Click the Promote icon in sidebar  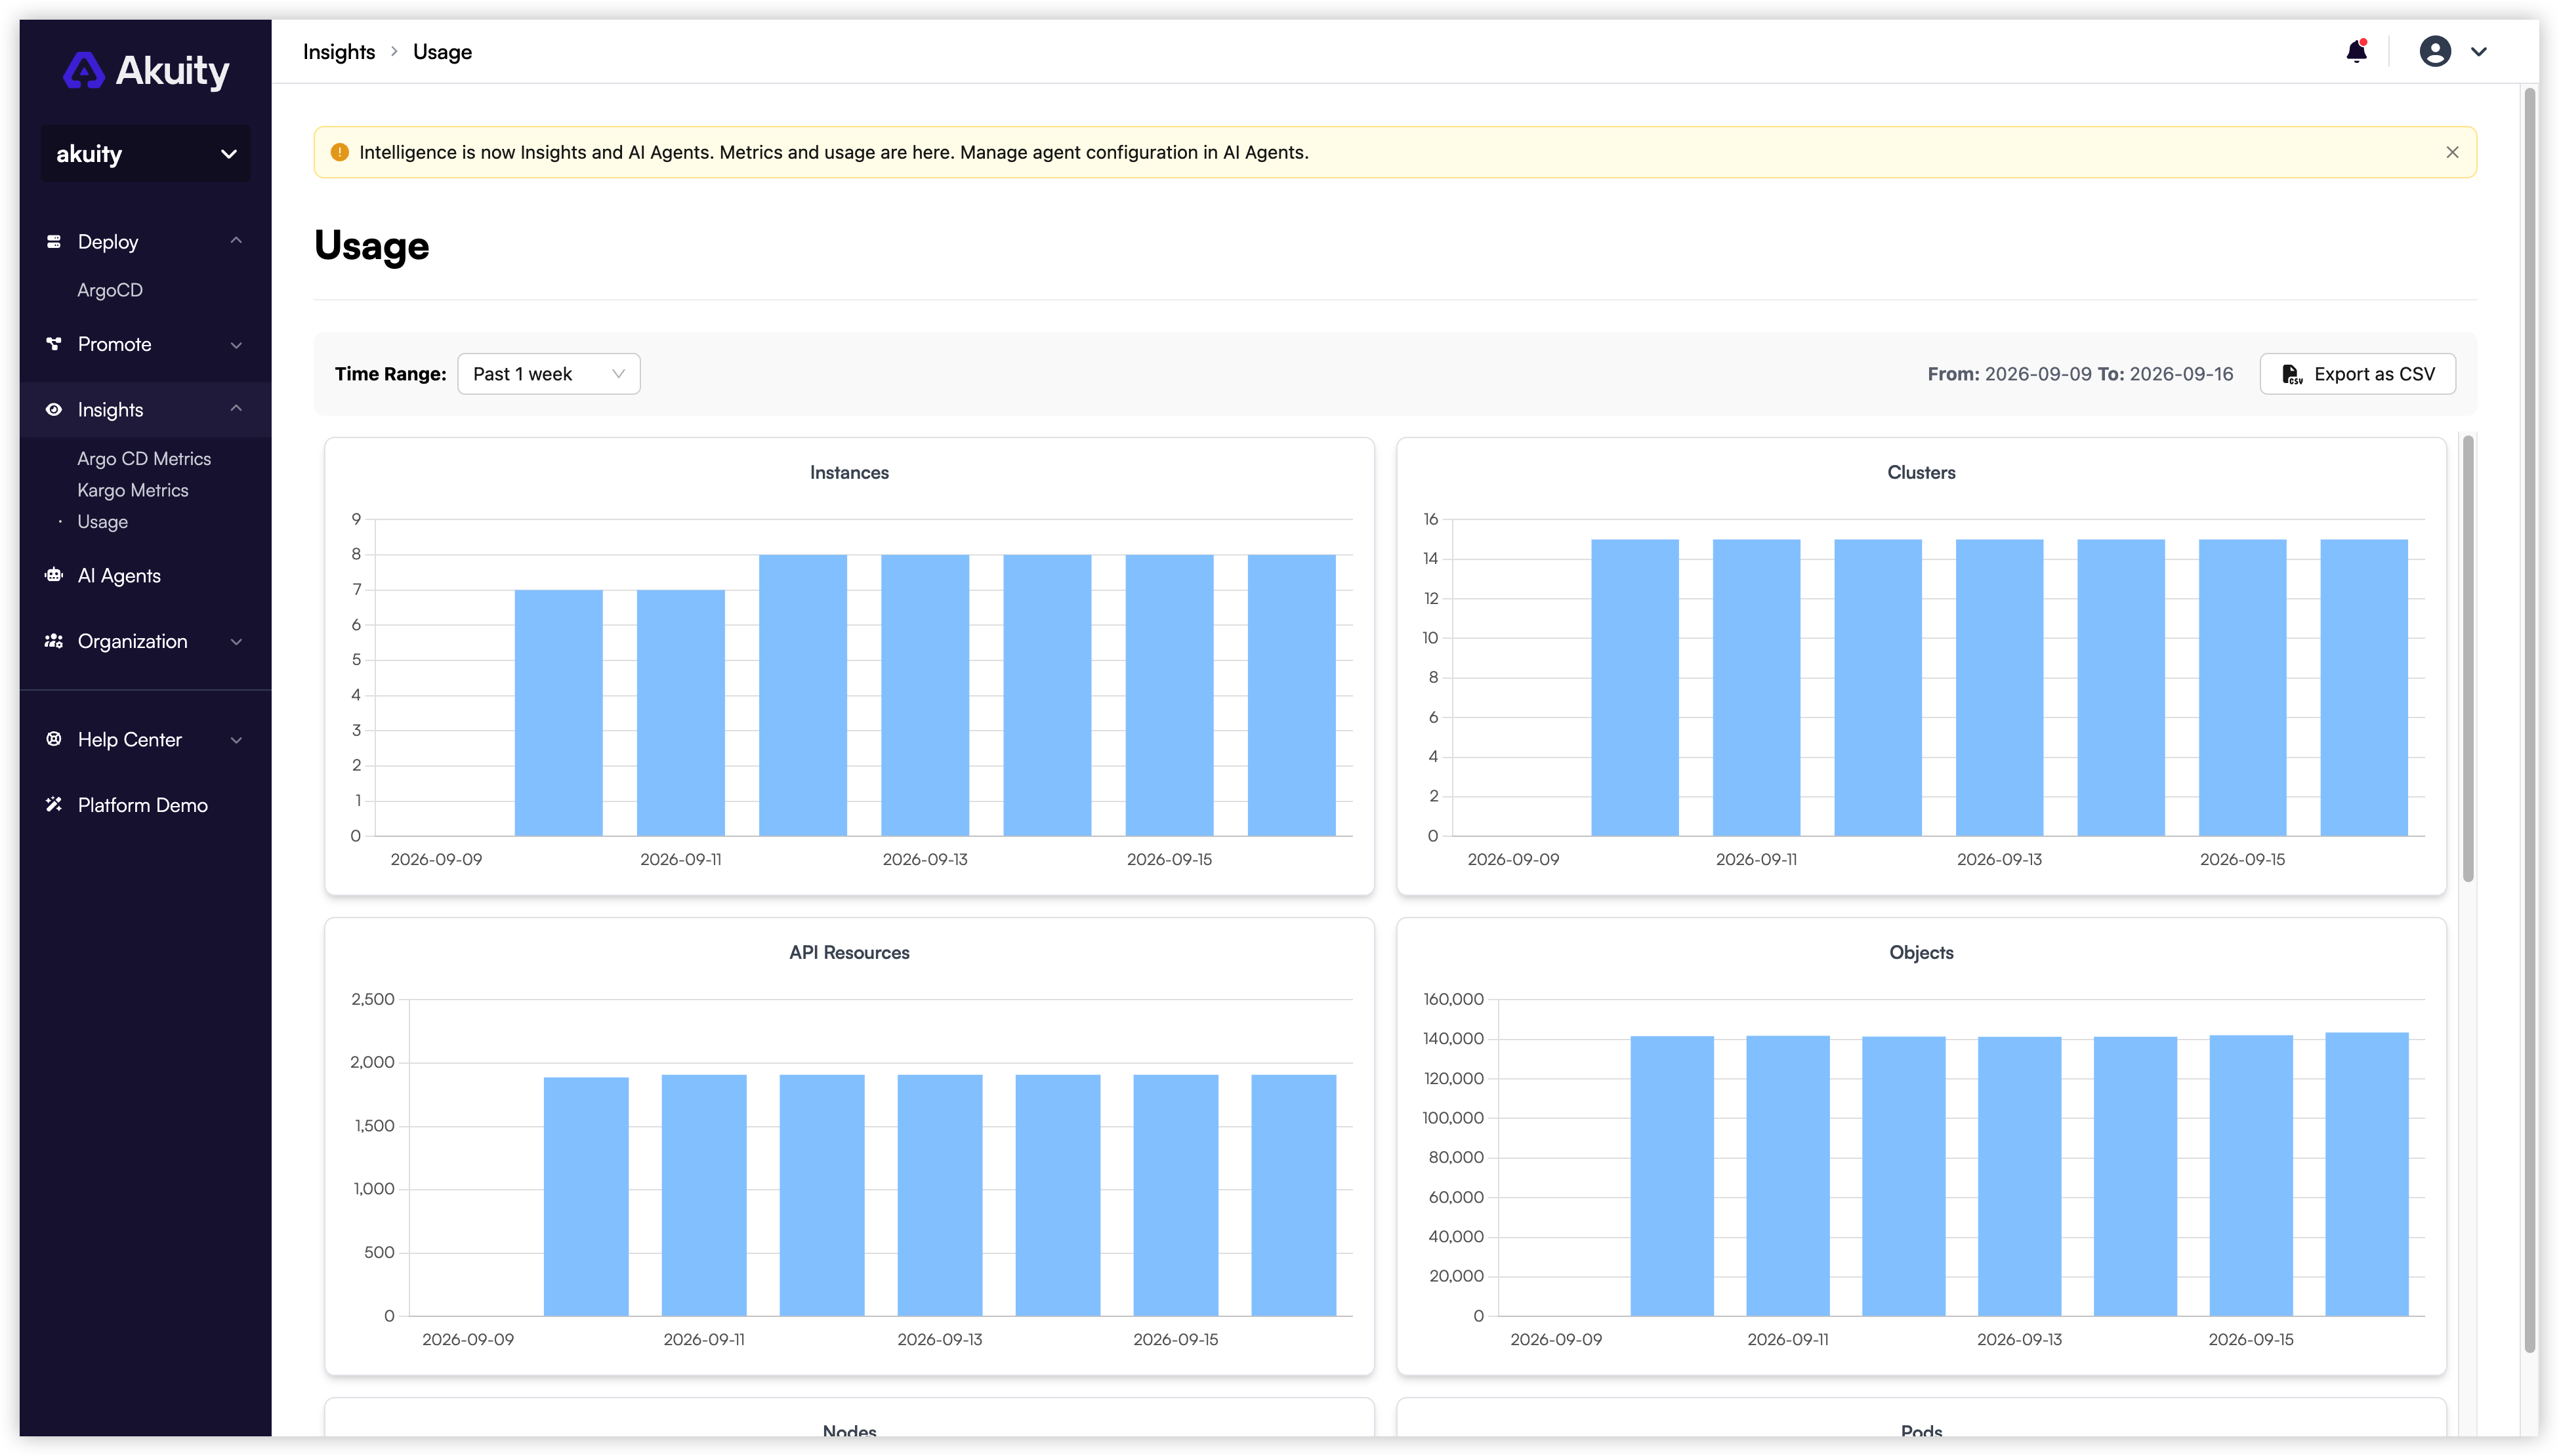[54, 344]
